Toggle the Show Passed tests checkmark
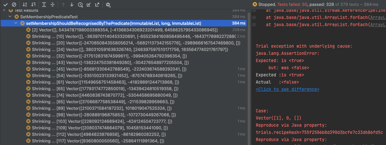The image size is (386, 145). 5,5
